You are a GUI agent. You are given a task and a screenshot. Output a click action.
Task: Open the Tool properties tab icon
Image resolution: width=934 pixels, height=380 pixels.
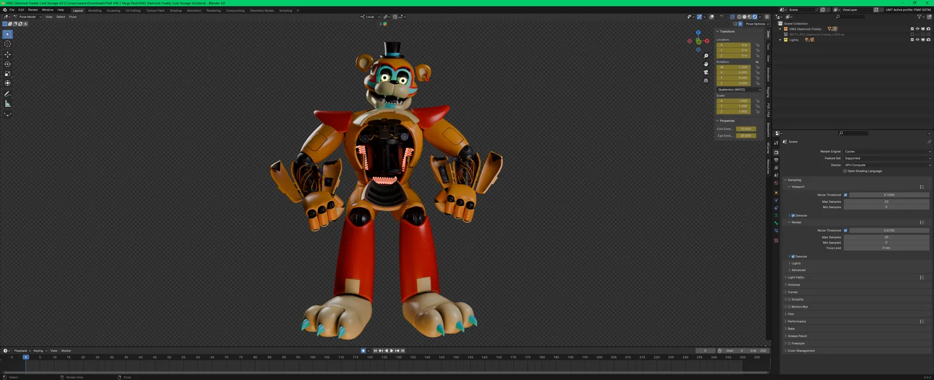[x=776, y=142]
